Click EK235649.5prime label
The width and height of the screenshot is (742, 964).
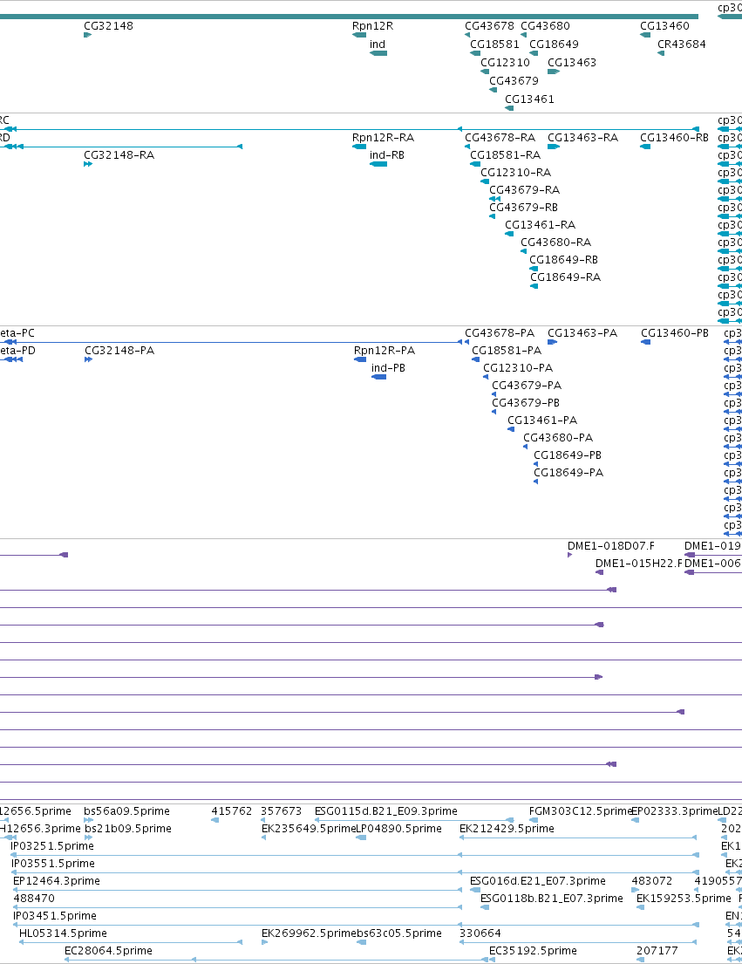coord(309,829)
